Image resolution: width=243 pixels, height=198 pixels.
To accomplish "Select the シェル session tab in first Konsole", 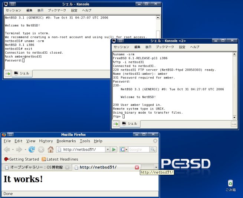I will 22,73.
